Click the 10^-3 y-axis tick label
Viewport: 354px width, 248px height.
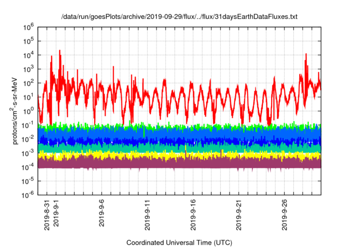[x=28, y=153]
